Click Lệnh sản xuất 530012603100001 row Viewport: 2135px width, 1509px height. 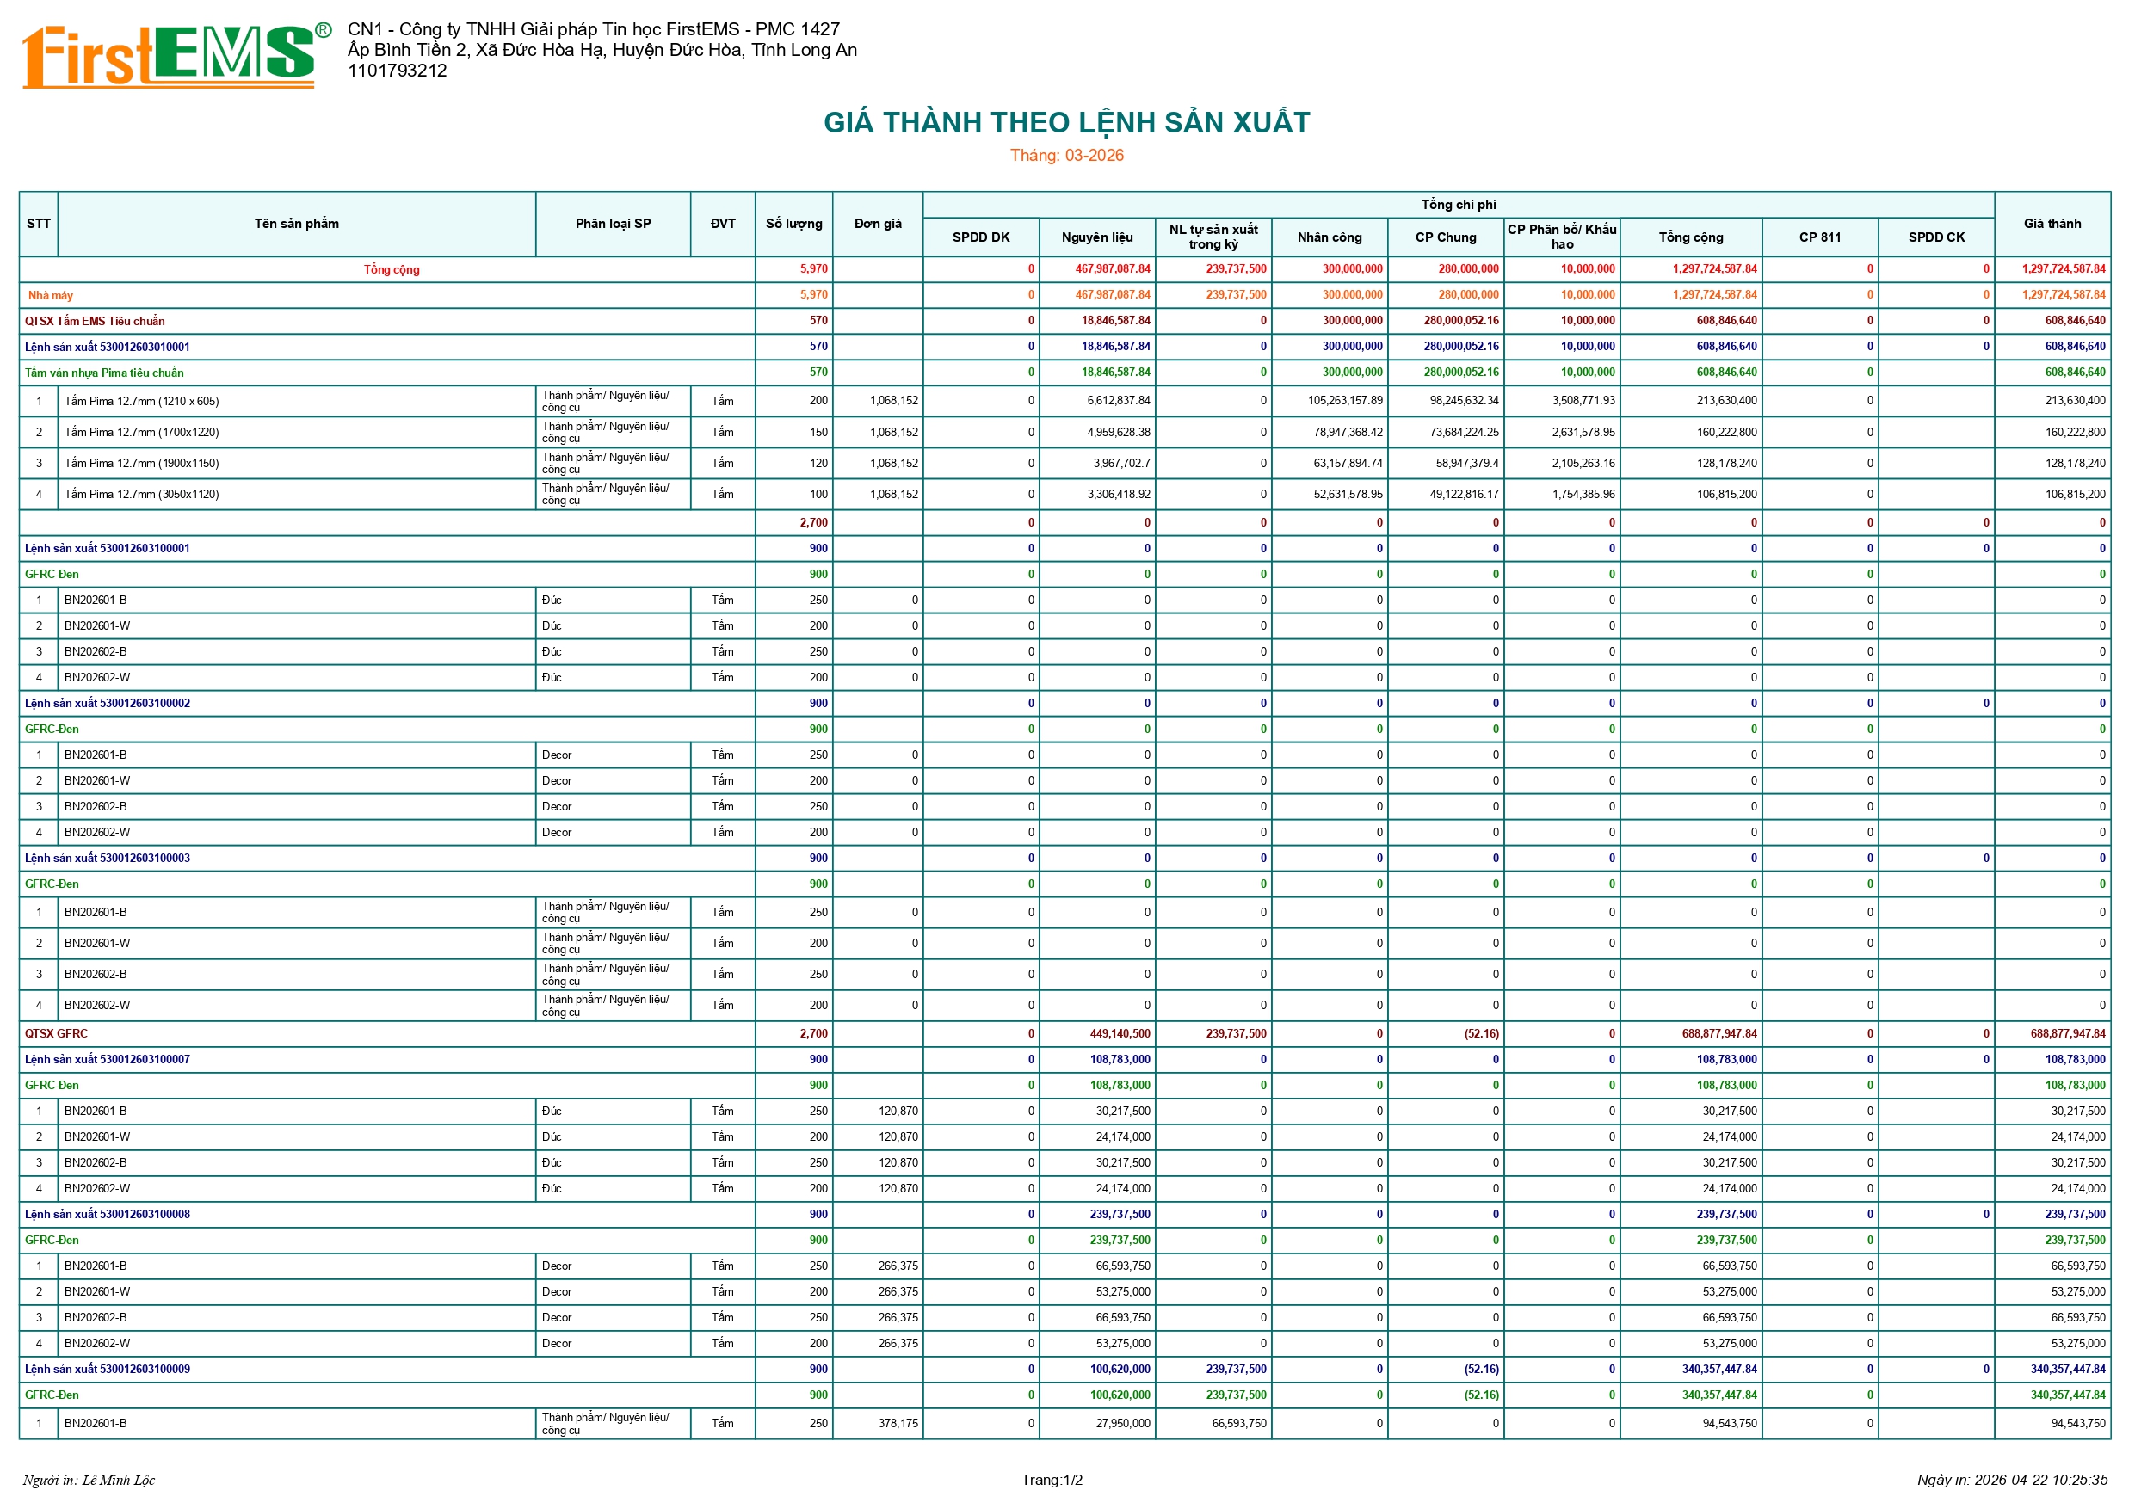pos(1065,549)
